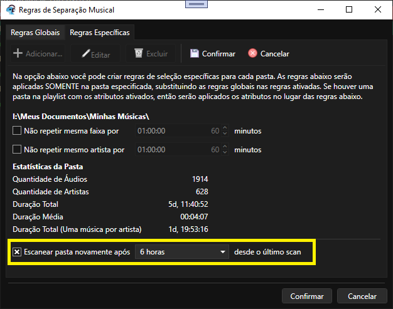Click stepper arrows for same artist minutes
This screenshot has height=309, width=393.
click(225, 150)
